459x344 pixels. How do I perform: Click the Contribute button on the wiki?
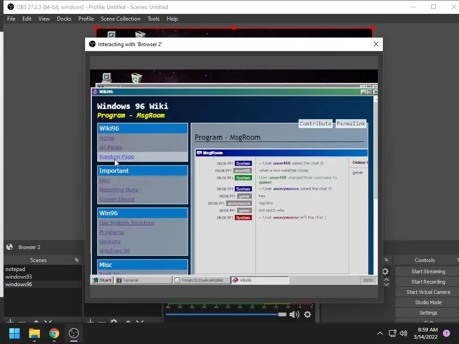point(315,124)
